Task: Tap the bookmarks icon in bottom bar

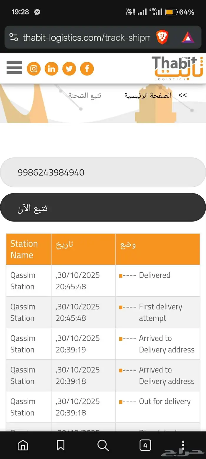Action: pos(60,445)
